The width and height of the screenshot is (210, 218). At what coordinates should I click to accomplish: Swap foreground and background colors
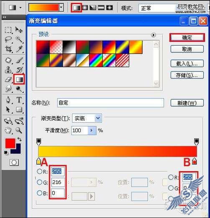19,139
